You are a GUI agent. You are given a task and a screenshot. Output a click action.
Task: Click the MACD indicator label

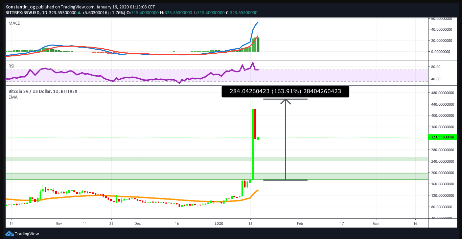(x=14, y=23)
